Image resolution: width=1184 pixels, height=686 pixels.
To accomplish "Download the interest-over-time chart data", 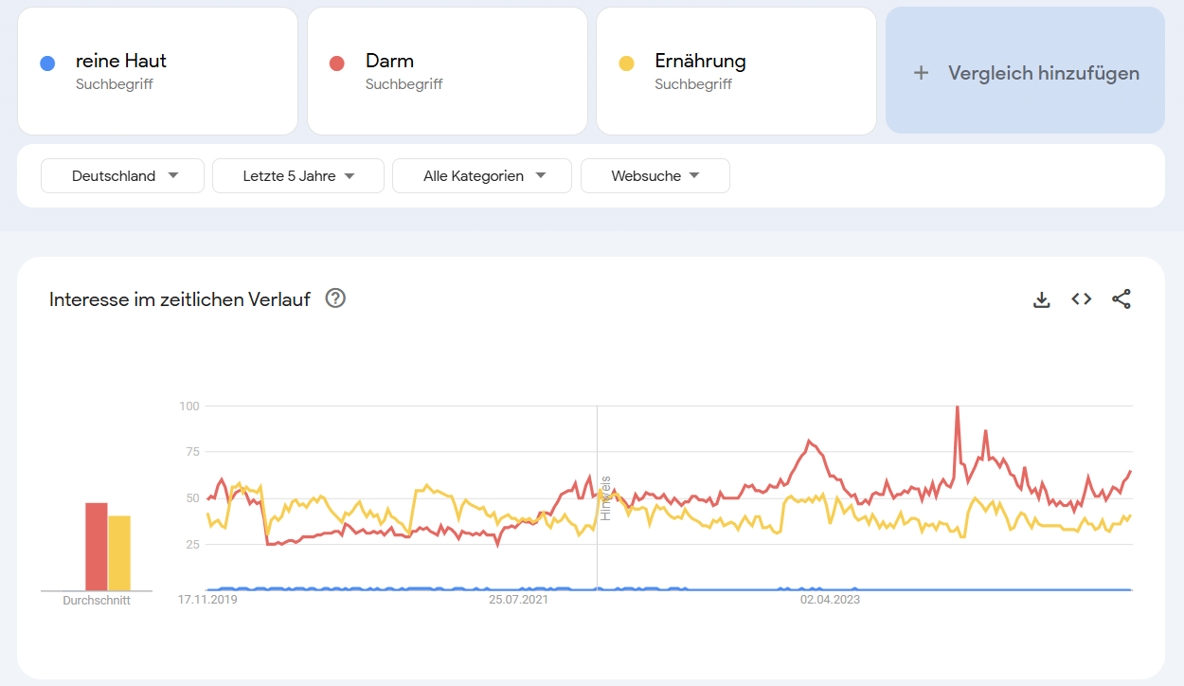I will click(x=1042, y=299).
